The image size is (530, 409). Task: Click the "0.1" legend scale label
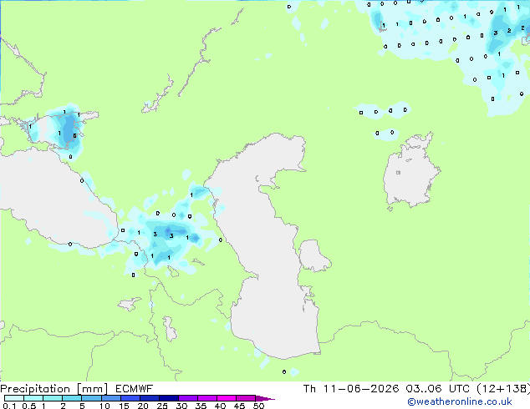(9, 406)
